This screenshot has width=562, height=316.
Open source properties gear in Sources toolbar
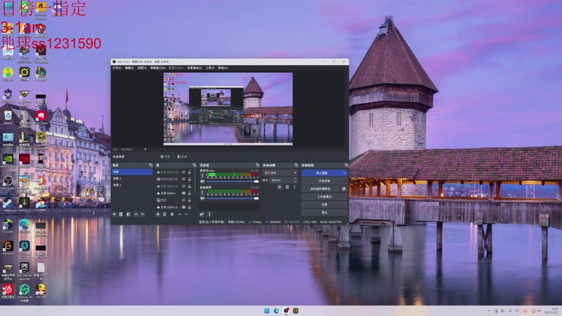[x=171, y=214]
